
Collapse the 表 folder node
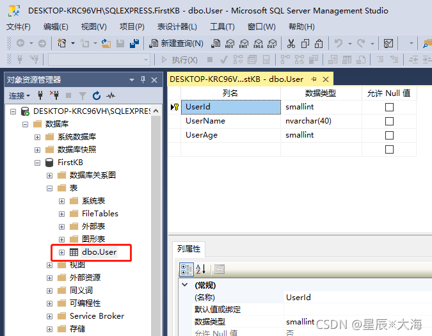pos(49,188)
